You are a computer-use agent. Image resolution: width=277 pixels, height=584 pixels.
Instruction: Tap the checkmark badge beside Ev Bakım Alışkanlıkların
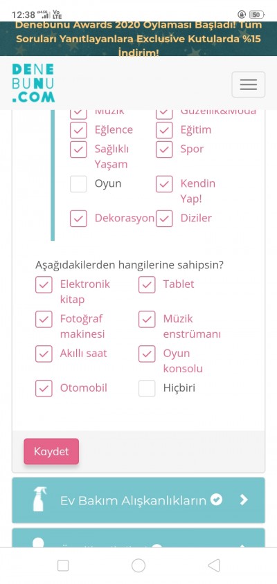click(x=216, y=499)
